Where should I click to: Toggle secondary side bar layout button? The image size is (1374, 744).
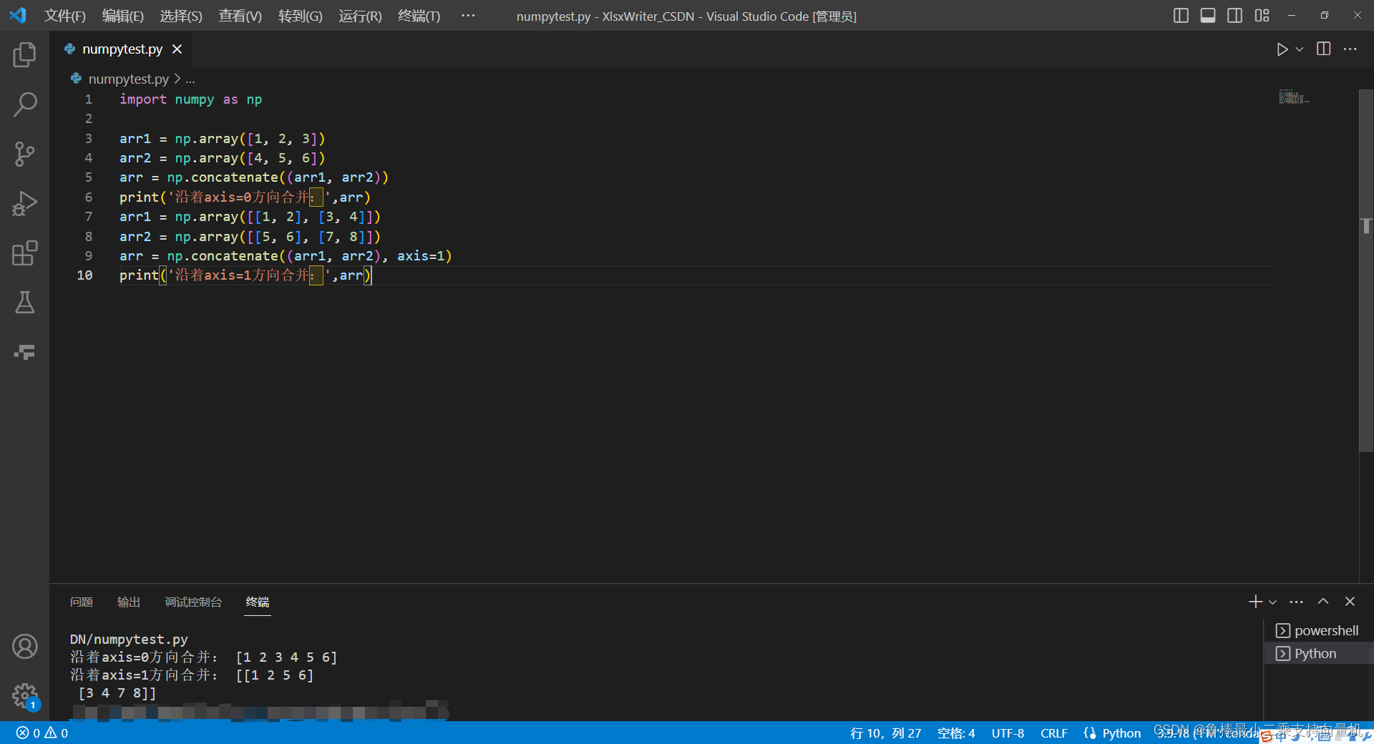(1235, 16)
